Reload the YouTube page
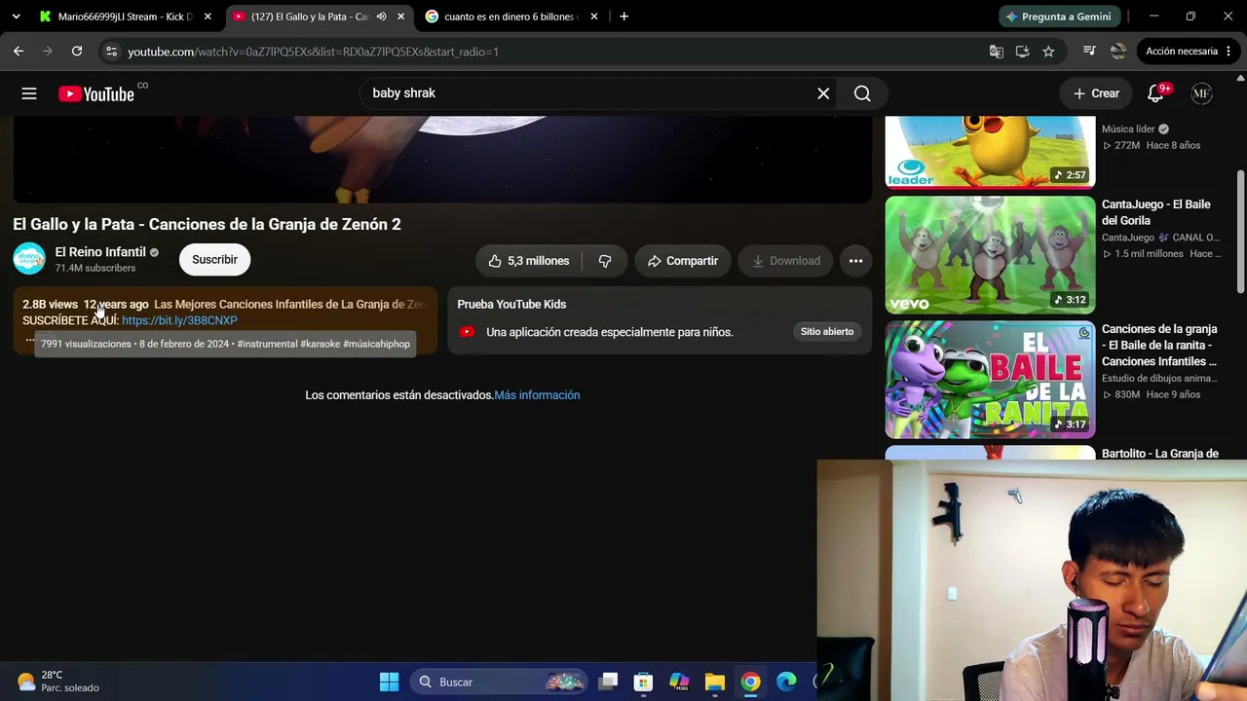The image size is (1247, 701). (77, 52)
